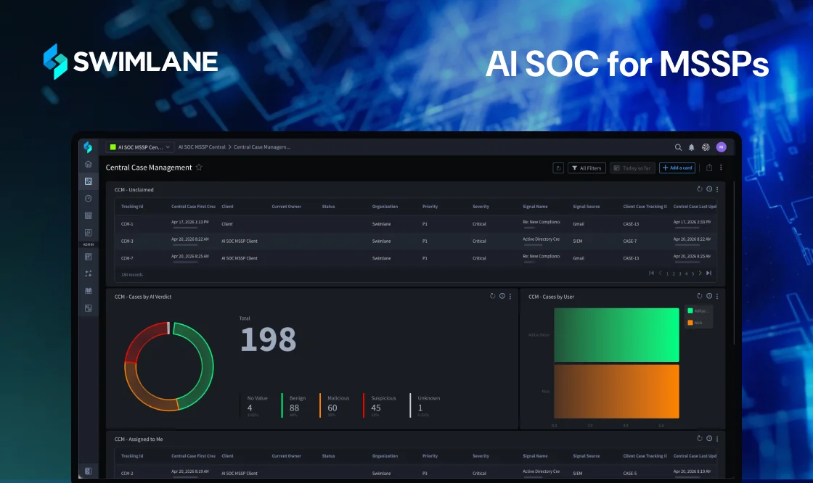The width and height of the screenshot is (813, 483).
Task: Open dashboard more-options kebab menu
Action: click(722, 168)
